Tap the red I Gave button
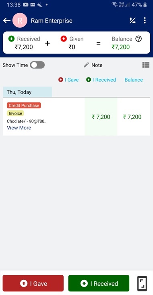The image size is (153, 295). click(x=33, y=283)
